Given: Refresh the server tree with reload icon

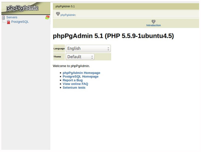Looking at the screenshot, I should coord(47,17).
